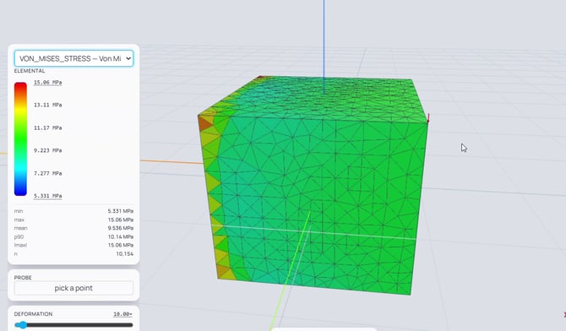566x331 pixels.
Task: Click the DEFORMATION section heading
Action: 33,314
